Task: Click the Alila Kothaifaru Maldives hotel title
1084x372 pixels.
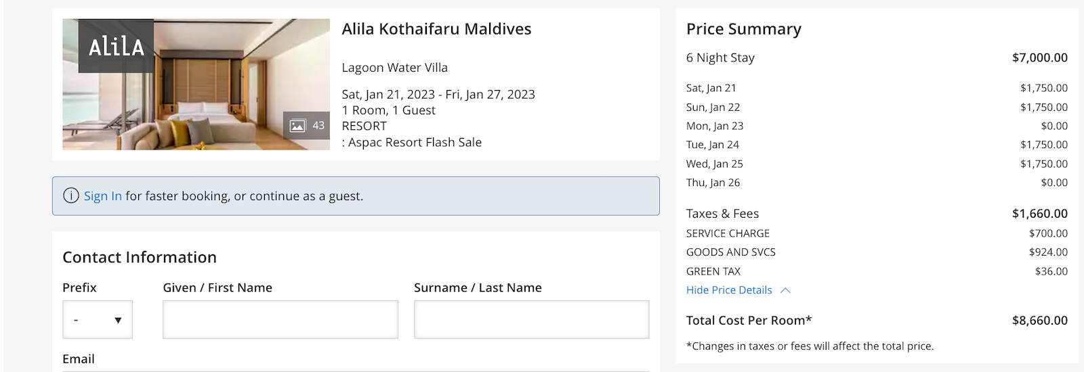Action: (437, 29)
